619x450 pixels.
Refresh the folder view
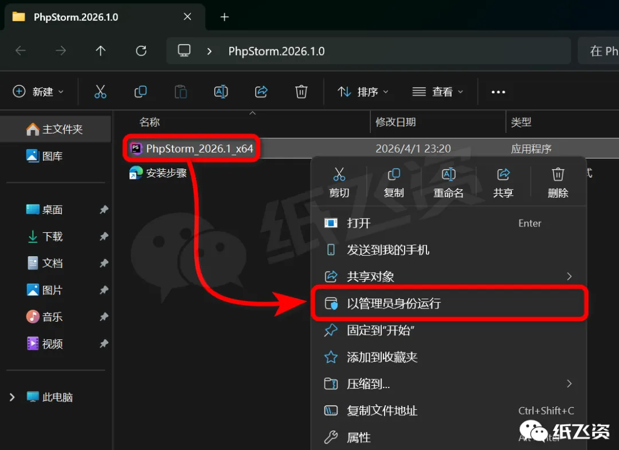pyautogui.click(x=142, y=50)
